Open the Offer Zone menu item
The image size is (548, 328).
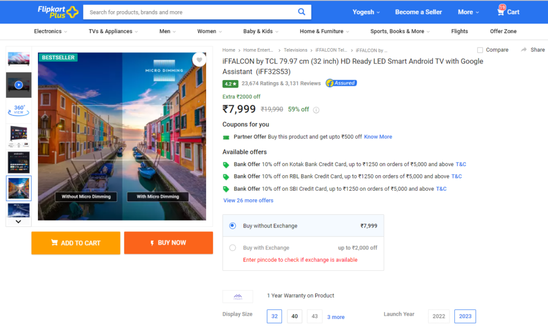503,32
